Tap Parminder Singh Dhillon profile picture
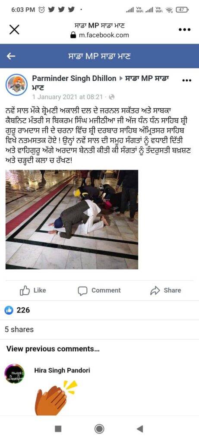199x442 pixels. click(16, 85)
